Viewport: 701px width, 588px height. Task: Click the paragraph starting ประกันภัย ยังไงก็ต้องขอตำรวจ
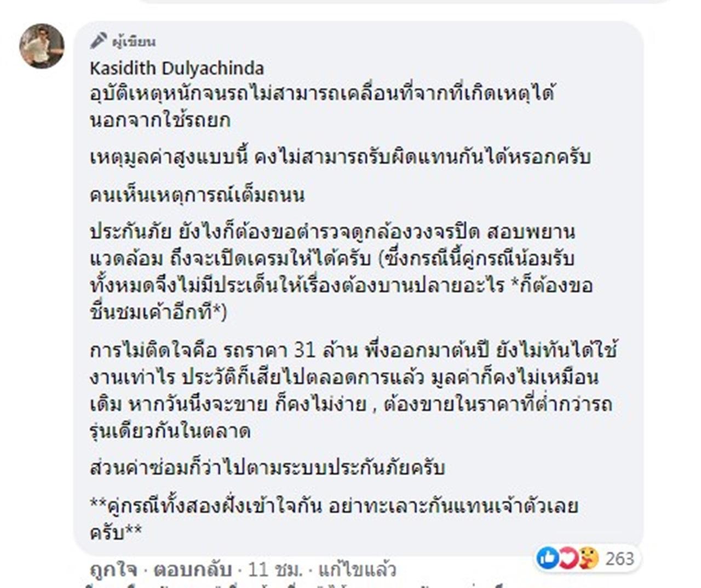pyautogui.click(x=340, y=272)
